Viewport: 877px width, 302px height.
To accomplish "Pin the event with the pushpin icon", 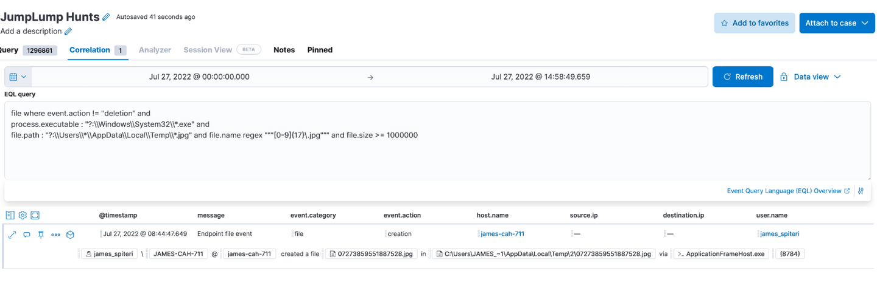I will (x=41, y=235).
